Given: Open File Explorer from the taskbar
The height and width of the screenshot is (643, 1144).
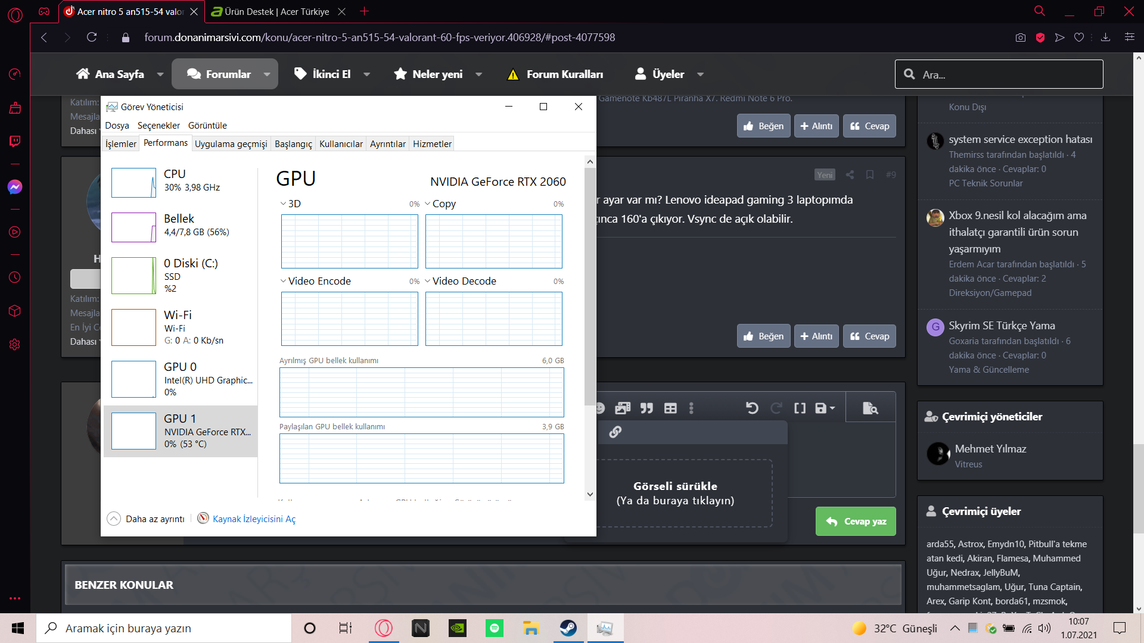Looking at the screenshot, I should pos(531,628).
